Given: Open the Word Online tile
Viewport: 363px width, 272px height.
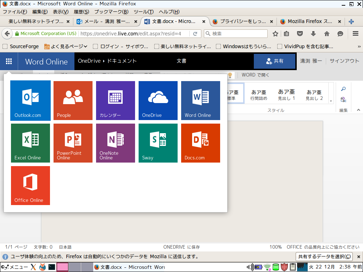Looking at the screenshot, I should [x=201, y=100].
